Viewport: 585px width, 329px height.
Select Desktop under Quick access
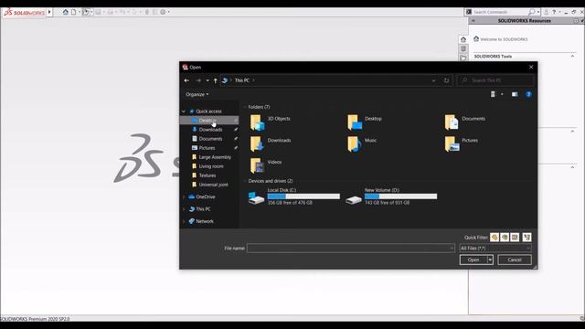tap(209, 121)
